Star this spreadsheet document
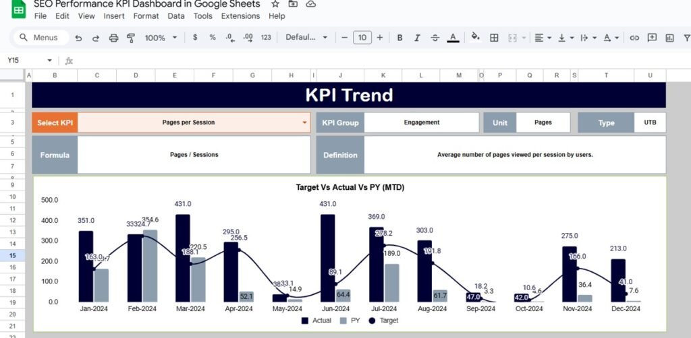691x338 pixels. [x=275, y=4]
